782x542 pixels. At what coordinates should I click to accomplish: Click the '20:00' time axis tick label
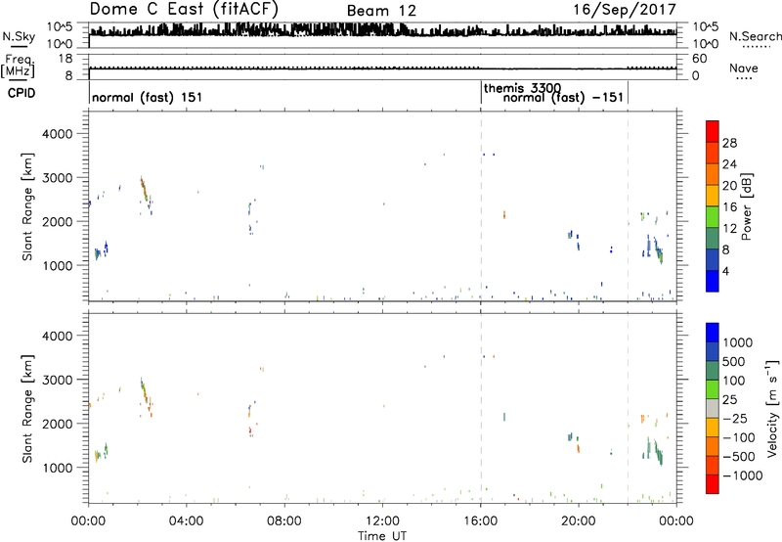click(x=579, y=521)
